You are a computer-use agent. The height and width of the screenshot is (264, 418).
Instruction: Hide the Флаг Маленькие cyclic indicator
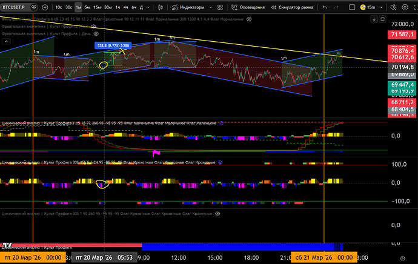tap(221, 122)
